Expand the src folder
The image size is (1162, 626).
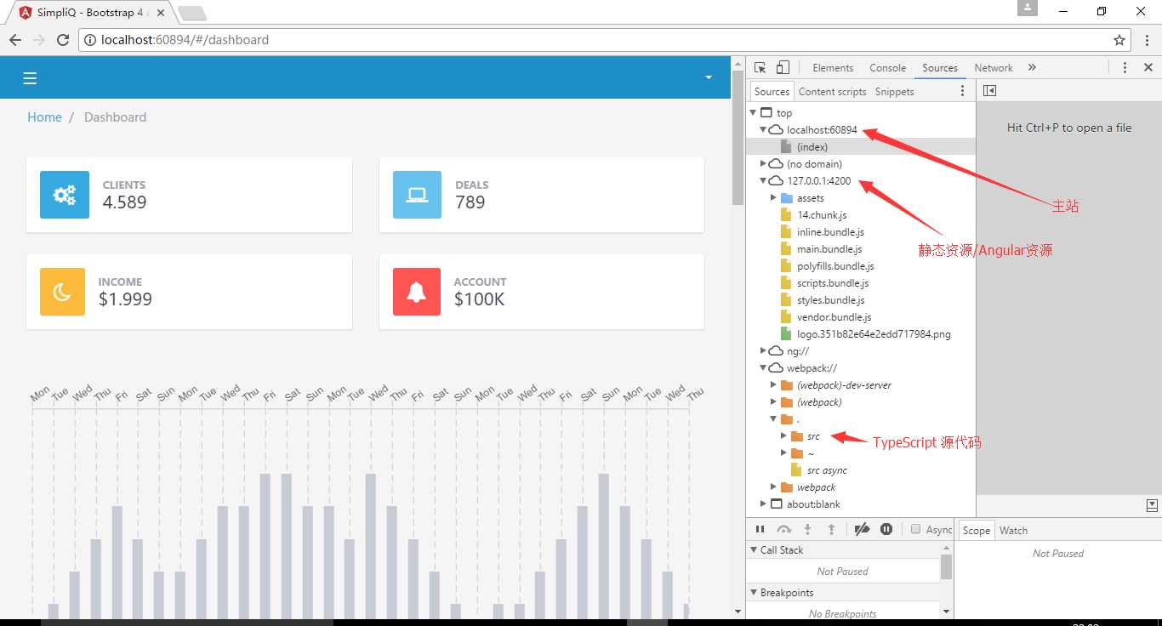(x=783, y=436)
